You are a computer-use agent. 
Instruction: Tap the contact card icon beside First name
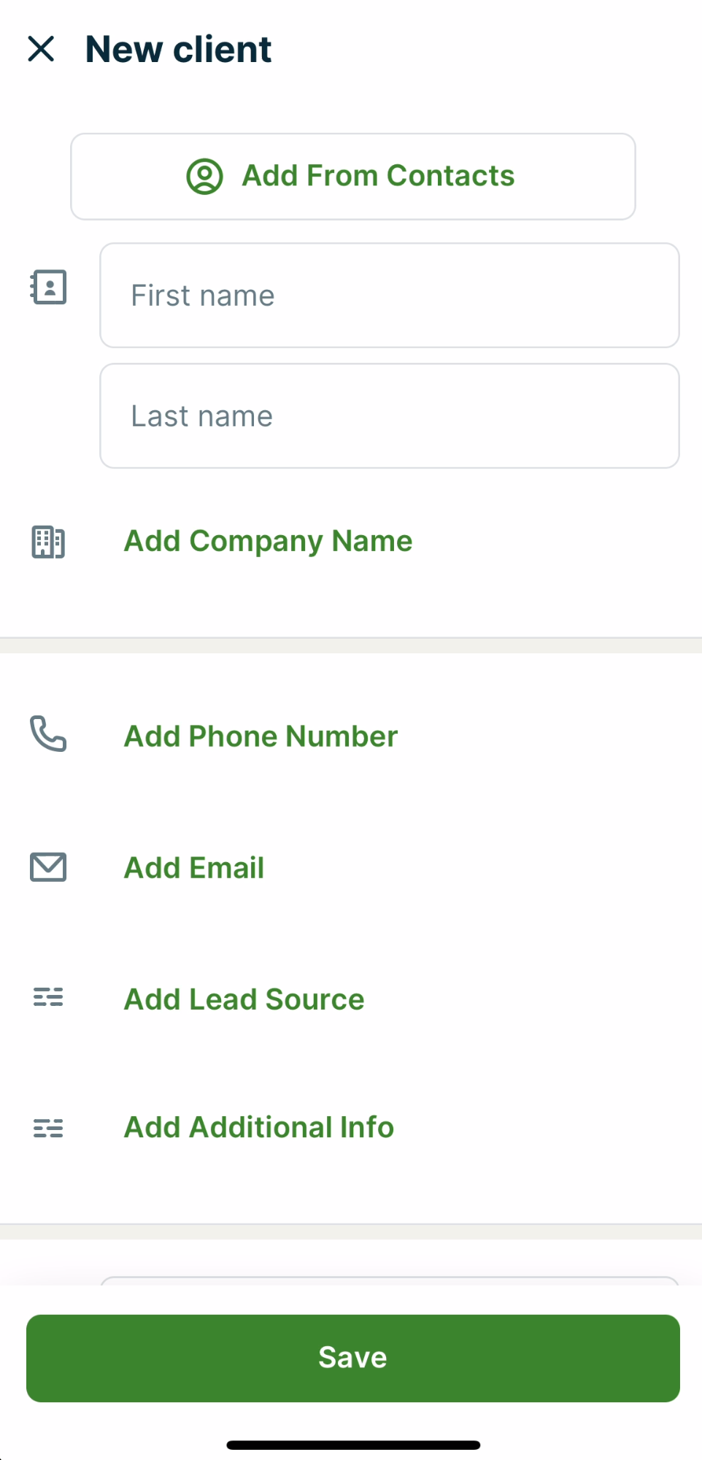click(48, 287)
